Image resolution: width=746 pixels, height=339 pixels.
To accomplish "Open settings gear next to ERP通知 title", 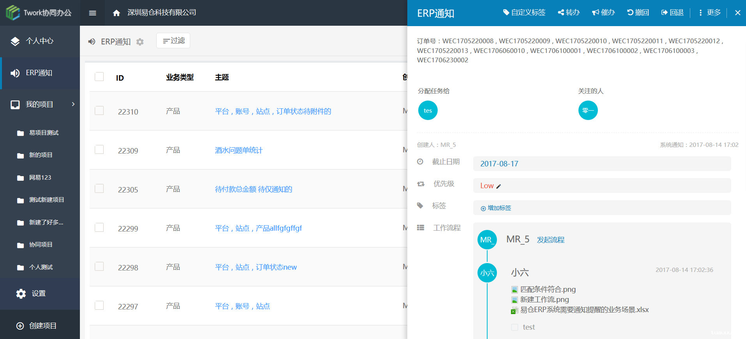I will tap(140, 42).
